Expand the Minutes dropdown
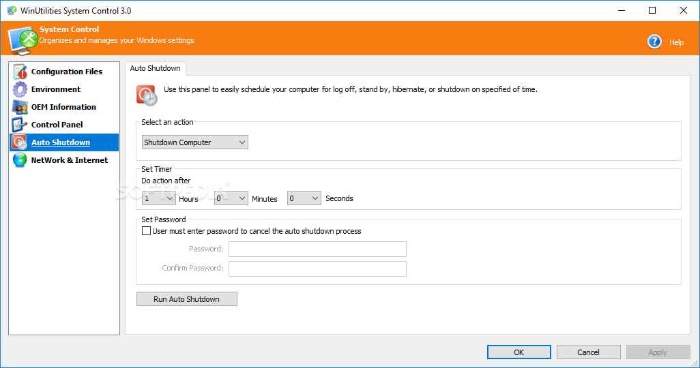The width and height of the screenshot is (700, 368). (x=231, y=198)
